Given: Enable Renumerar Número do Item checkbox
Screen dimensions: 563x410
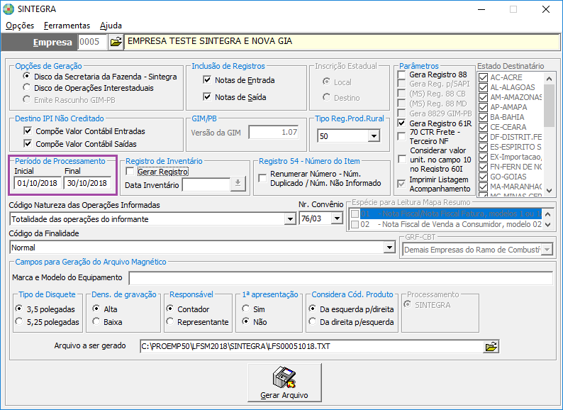Looking at the screenshot, I should click(263, 178).
